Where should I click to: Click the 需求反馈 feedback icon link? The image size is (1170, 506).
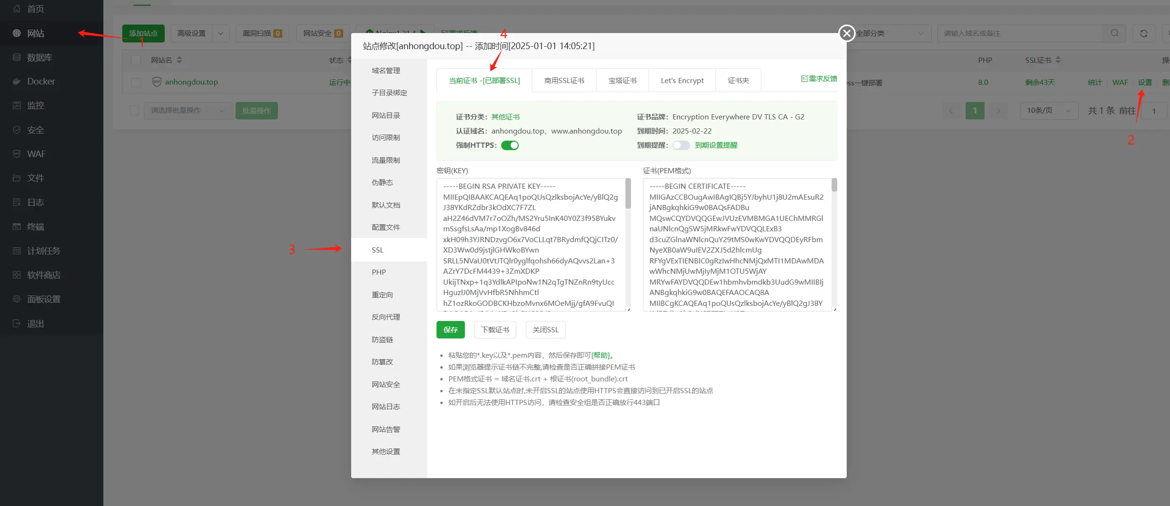(819, 79)
